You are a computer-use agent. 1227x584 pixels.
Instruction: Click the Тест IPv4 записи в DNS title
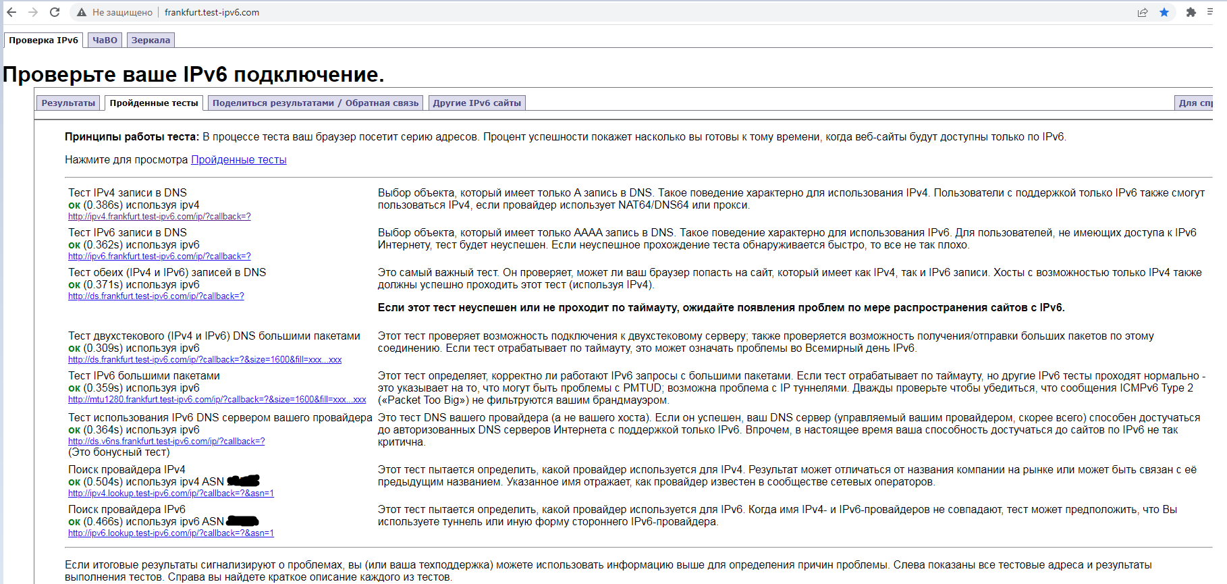click(128, 193)
